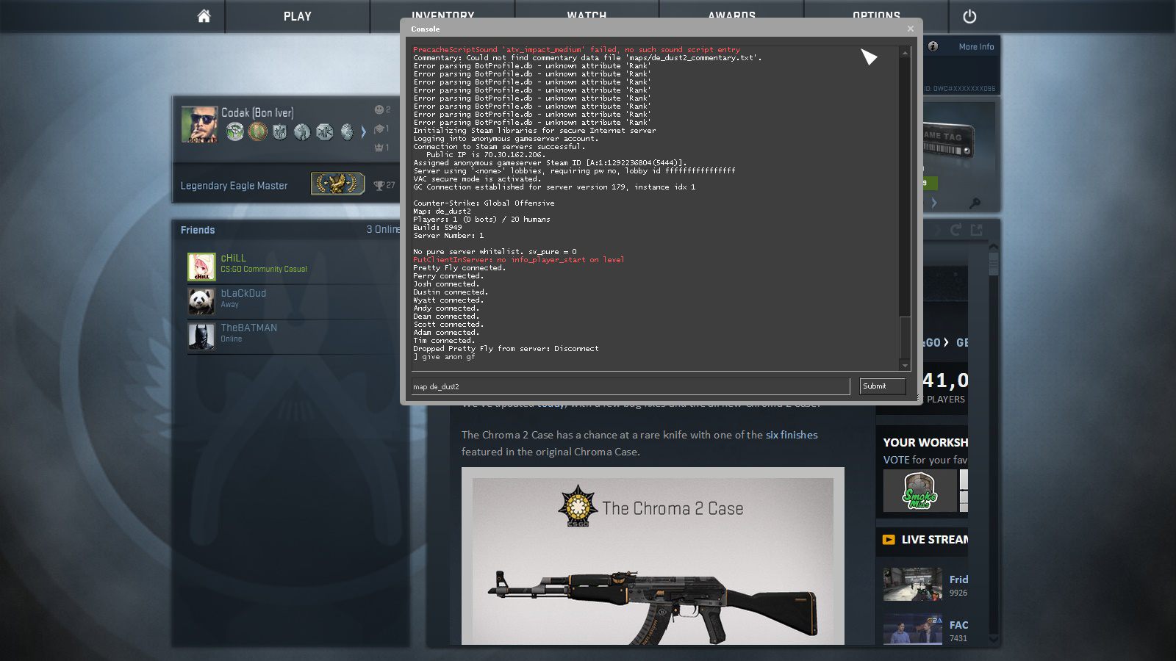Open friend bLaCkDud panda avatar
This screenshot has height=661, width=1176.
[201, 301]
